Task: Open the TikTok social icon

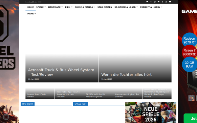Action: [x=162, y=2]
